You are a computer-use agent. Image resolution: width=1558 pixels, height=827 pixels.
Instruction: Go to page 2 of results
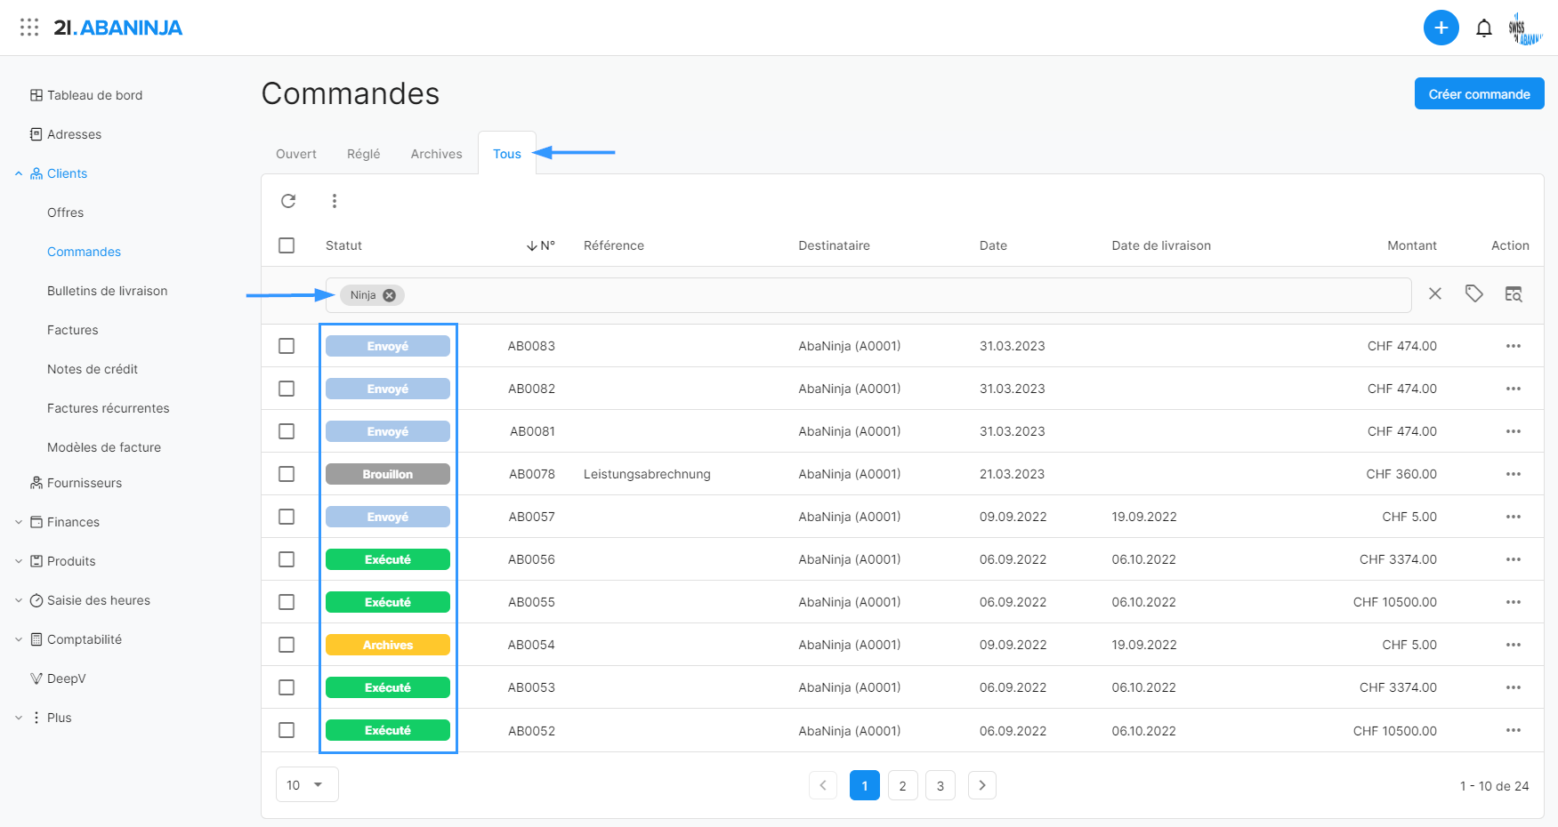(x=902, y=785)
